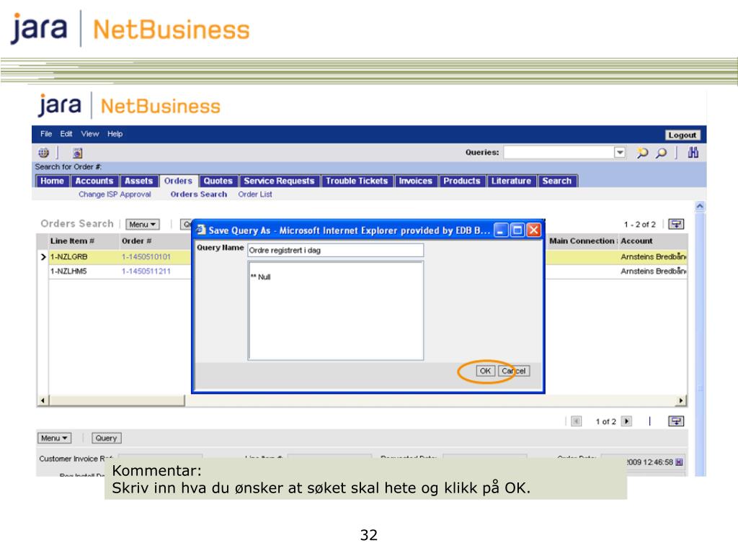Open the View menu

pyautogui.click(x=90, y=134)
